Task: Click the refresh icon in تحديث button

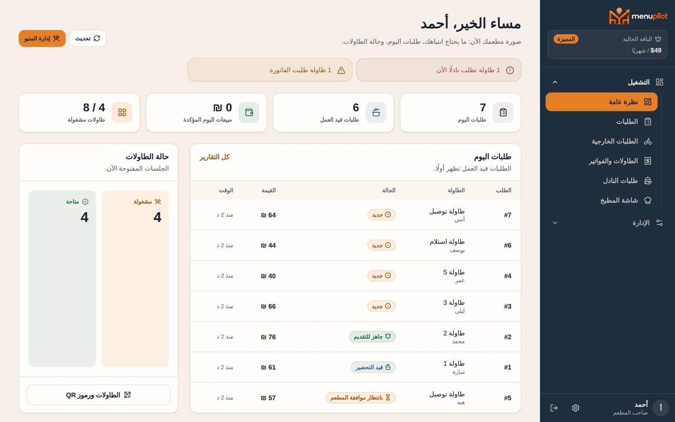Action: click(x=97, y=38)
